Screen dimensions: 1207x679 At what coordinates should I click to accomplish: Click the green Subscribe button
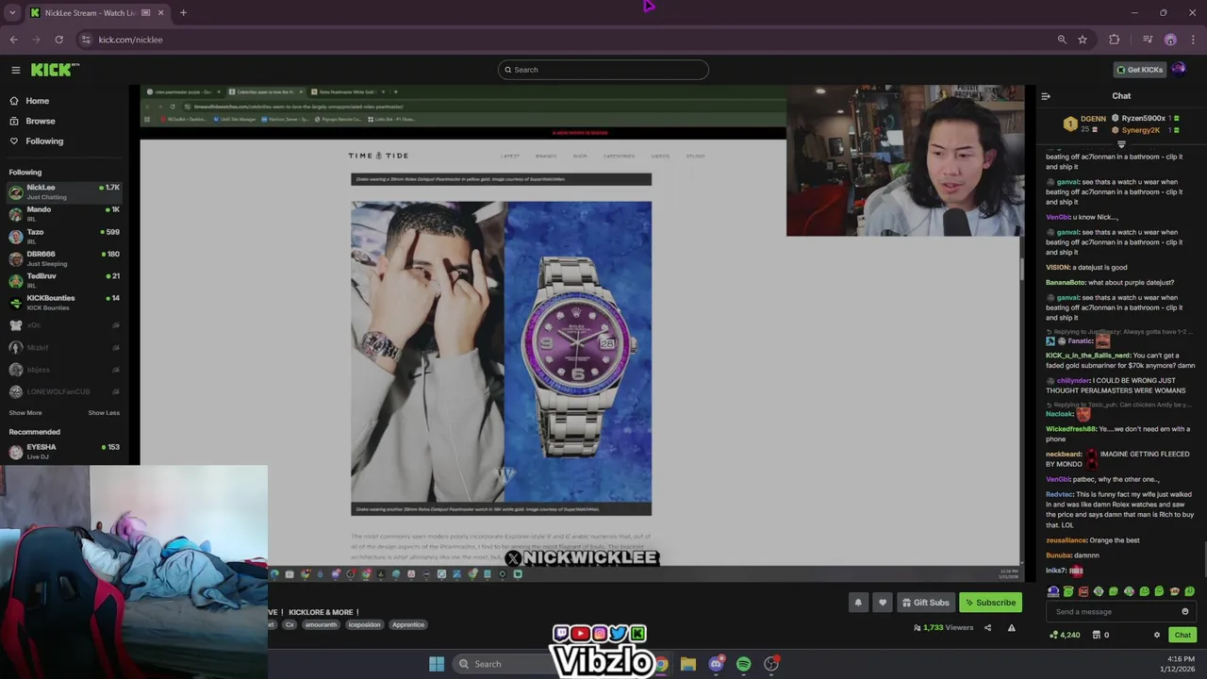(990, 603)
